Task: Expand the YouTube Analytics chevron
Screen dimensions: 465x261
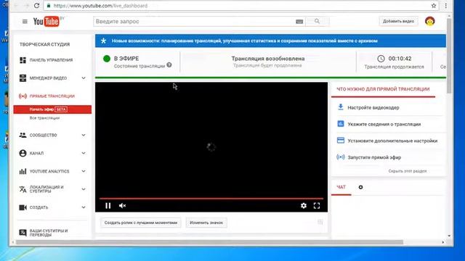Action: (x=84, y=171)
